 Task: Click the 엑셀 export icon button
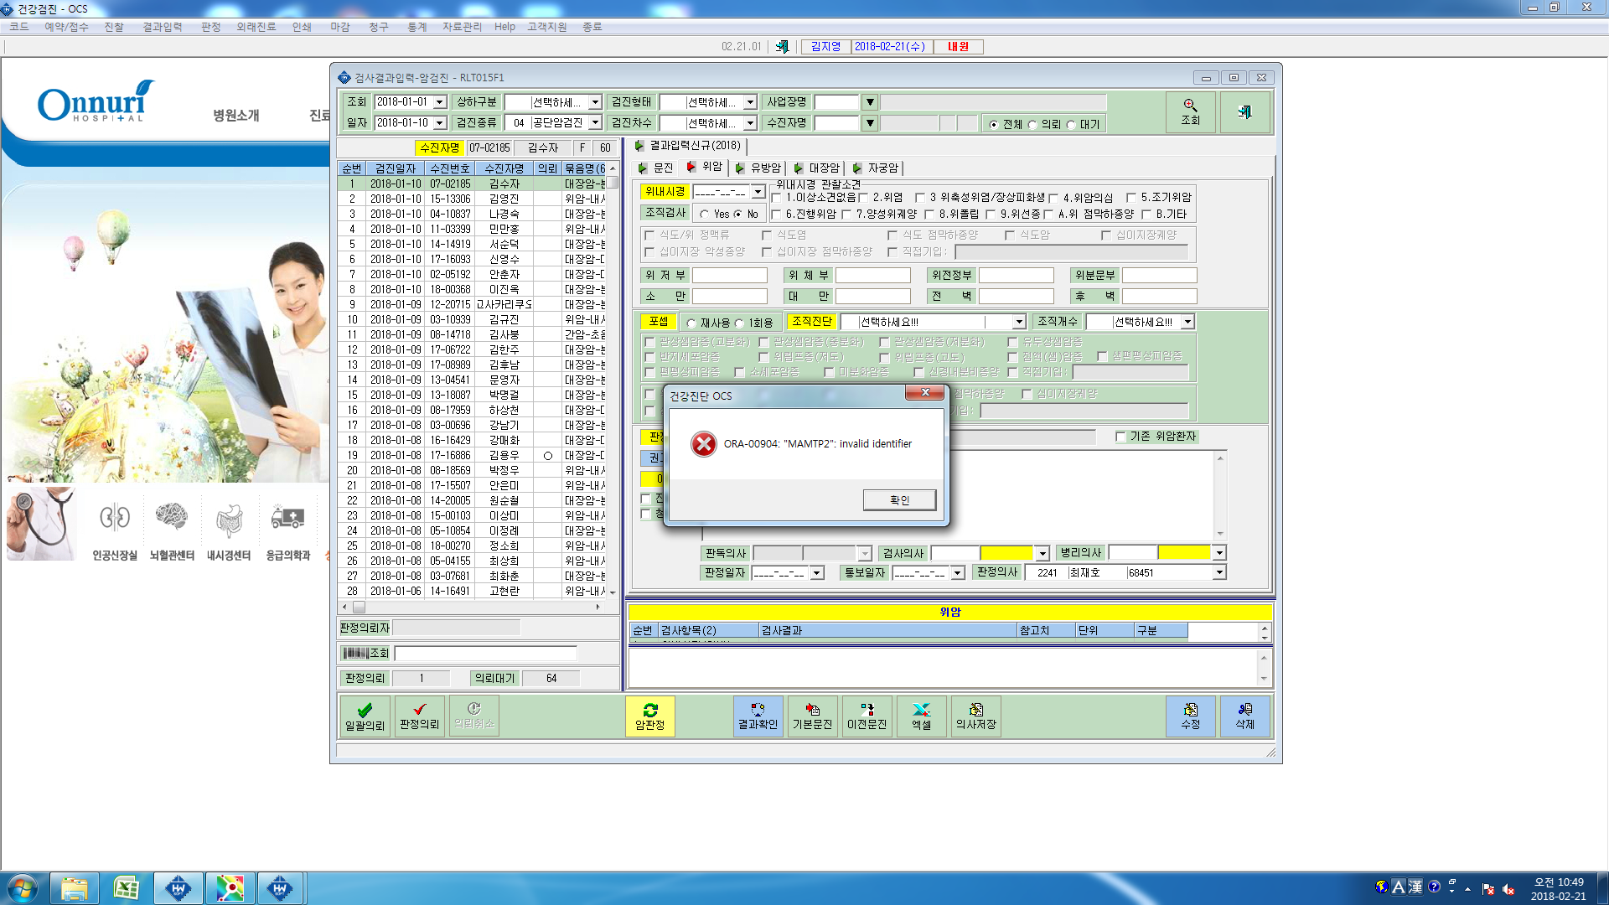point(921,716)
